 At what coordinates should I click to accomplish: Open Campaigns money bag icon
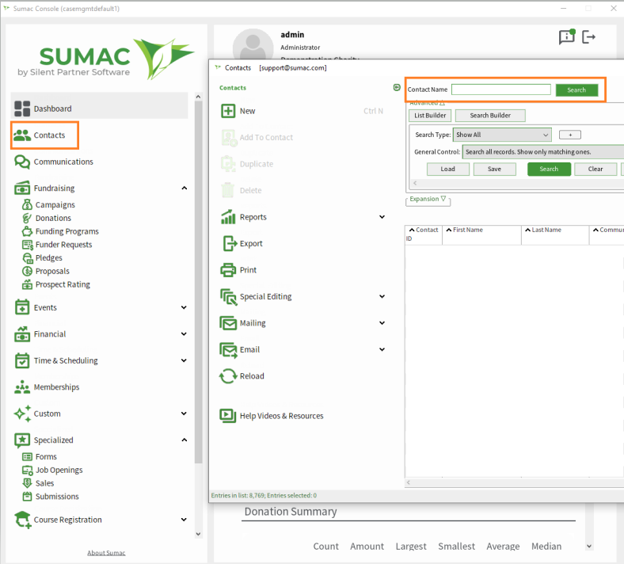click(27, 204)
